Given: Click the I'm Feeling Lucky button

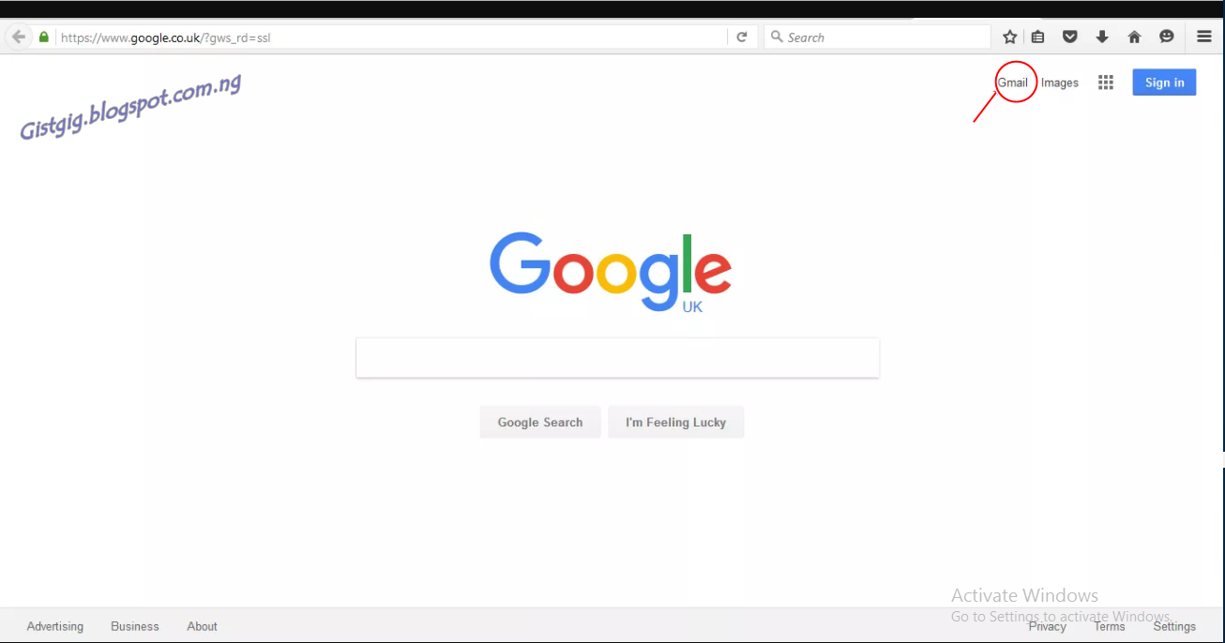Looking at the screenshot, I should (x=676, y=422).
